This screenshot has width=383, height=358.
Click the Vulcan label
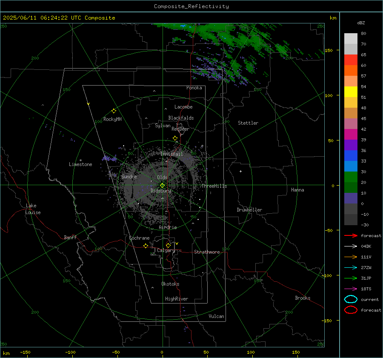click(x=216, y=316)
